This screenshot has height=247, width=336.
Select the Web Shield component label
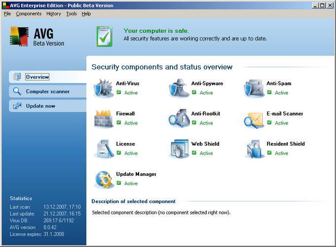pyautogui.click(x=205, y=144)
